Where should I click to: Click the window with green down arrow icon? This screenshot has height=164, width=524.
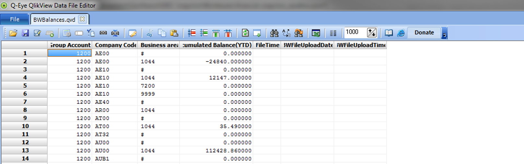(x=257, y=33)
